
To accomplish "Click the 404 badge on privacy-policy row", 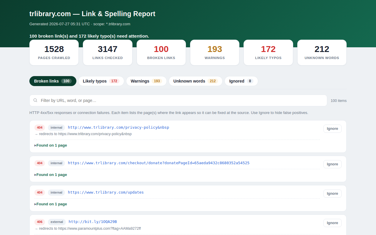I will [40, 127].
